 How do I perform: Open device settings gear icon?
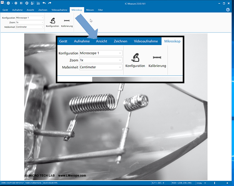(x=15, y=3)
